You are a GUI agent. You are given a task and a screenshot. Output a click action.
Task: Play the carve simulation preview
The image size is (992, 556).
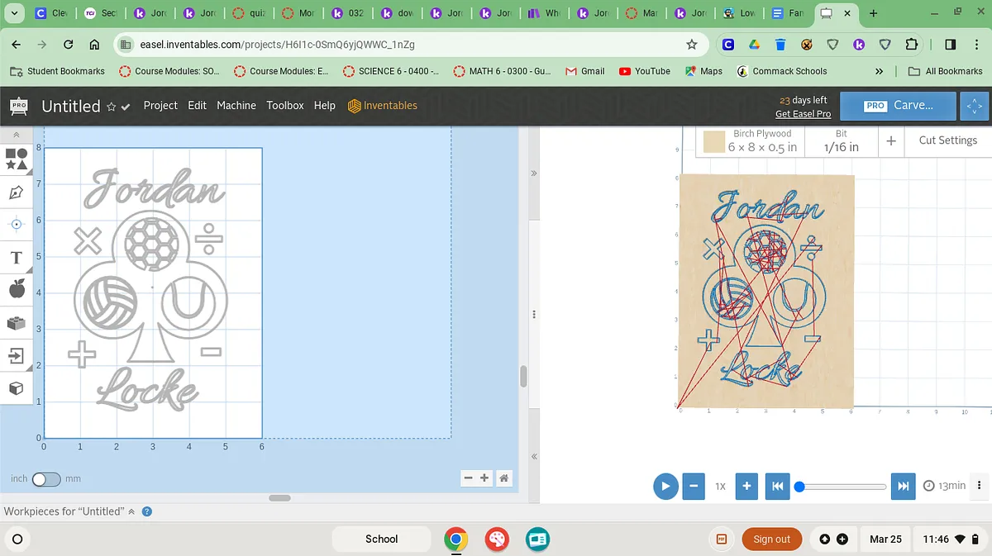tap(665, 486)
